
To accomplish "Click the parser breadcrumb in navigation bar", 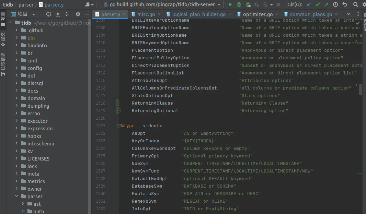I will point(26,4).
